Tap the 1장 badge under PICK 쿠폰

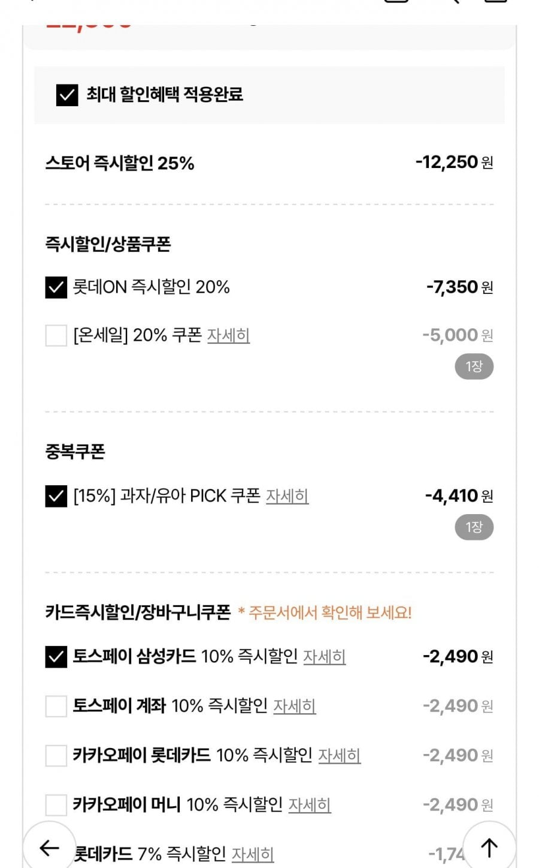pos(474,527)
